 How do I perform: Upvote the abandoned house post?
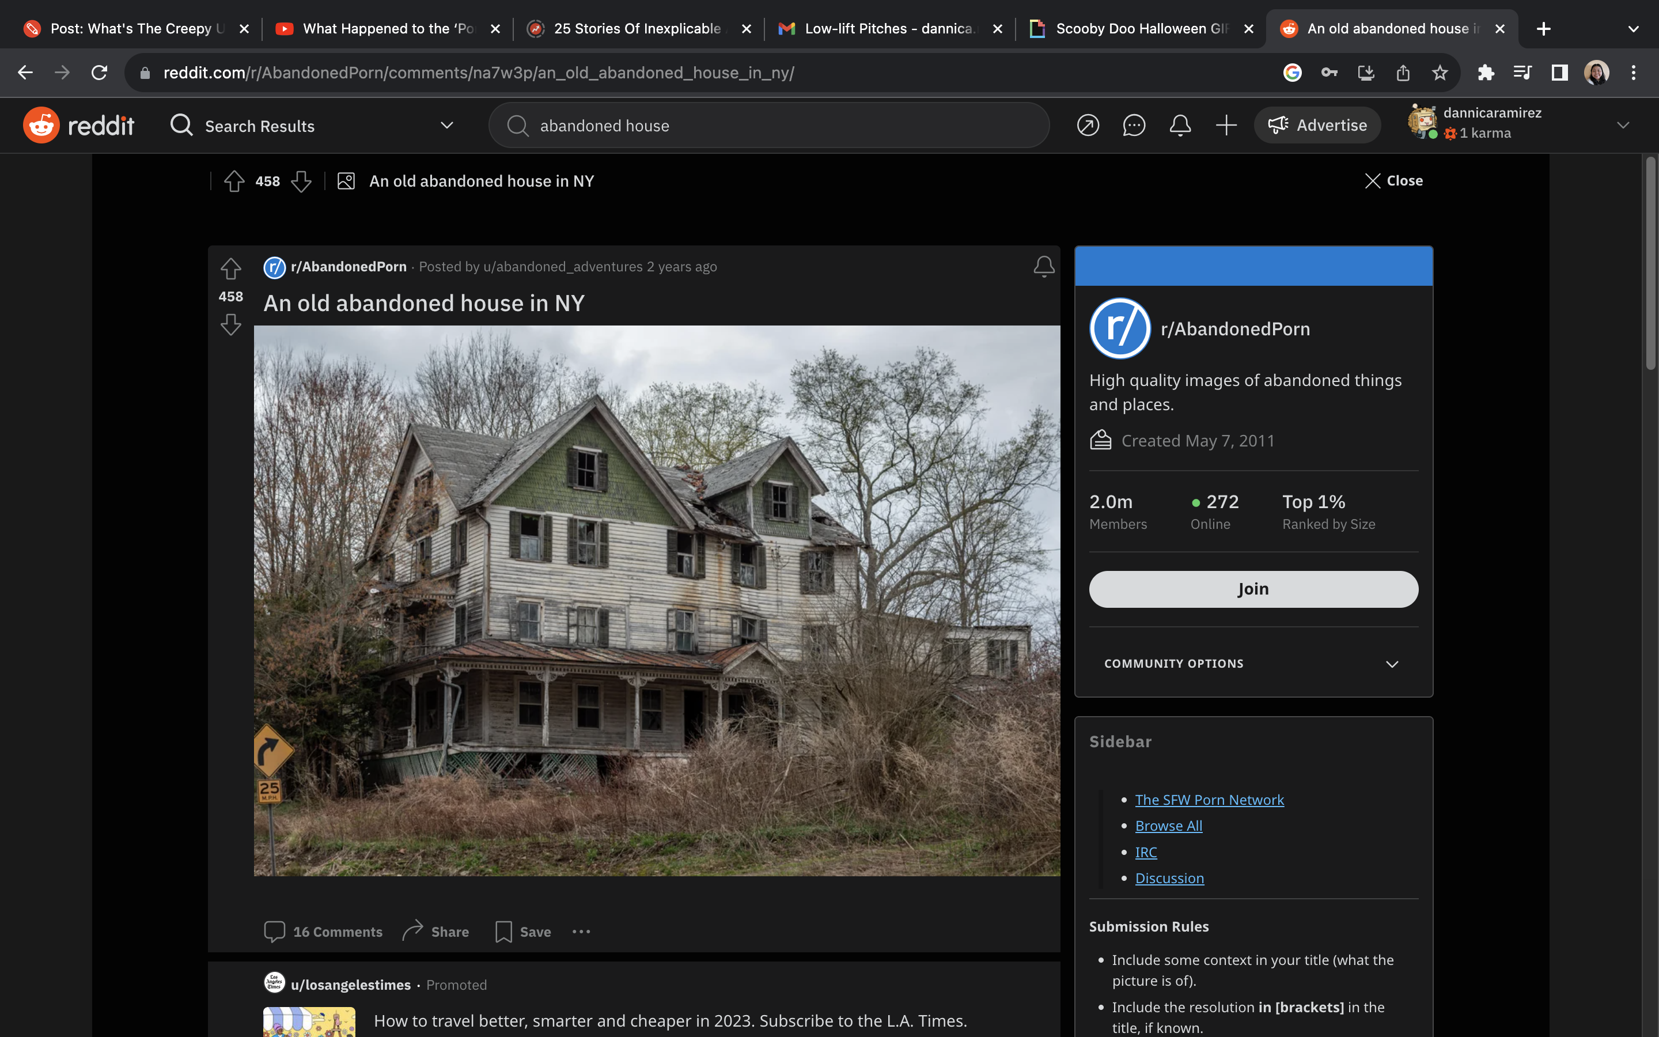click(230, 268)
